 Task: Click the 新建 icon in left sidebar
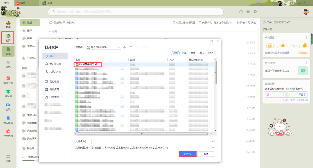coord(8,24)
